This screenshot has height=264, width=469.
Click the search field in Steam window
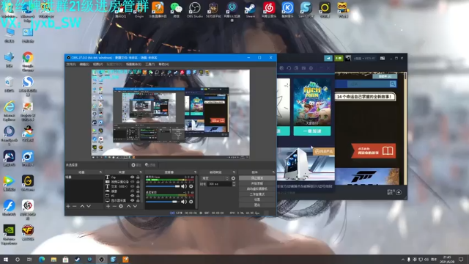click(368, 84)
